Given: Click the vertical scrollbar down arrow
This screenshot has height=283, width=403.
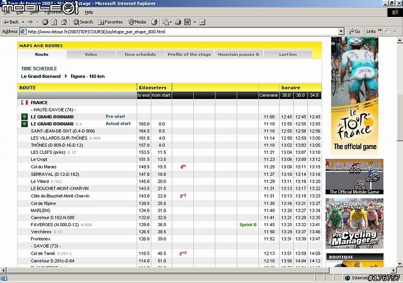Looking at the screenshot, I should (400, 263).
